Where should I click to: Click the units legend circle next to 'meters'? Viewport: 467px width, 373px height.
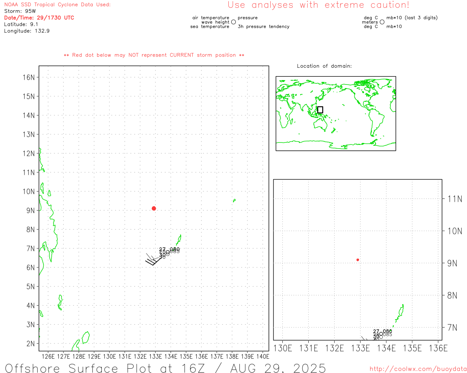coord(382,22)
